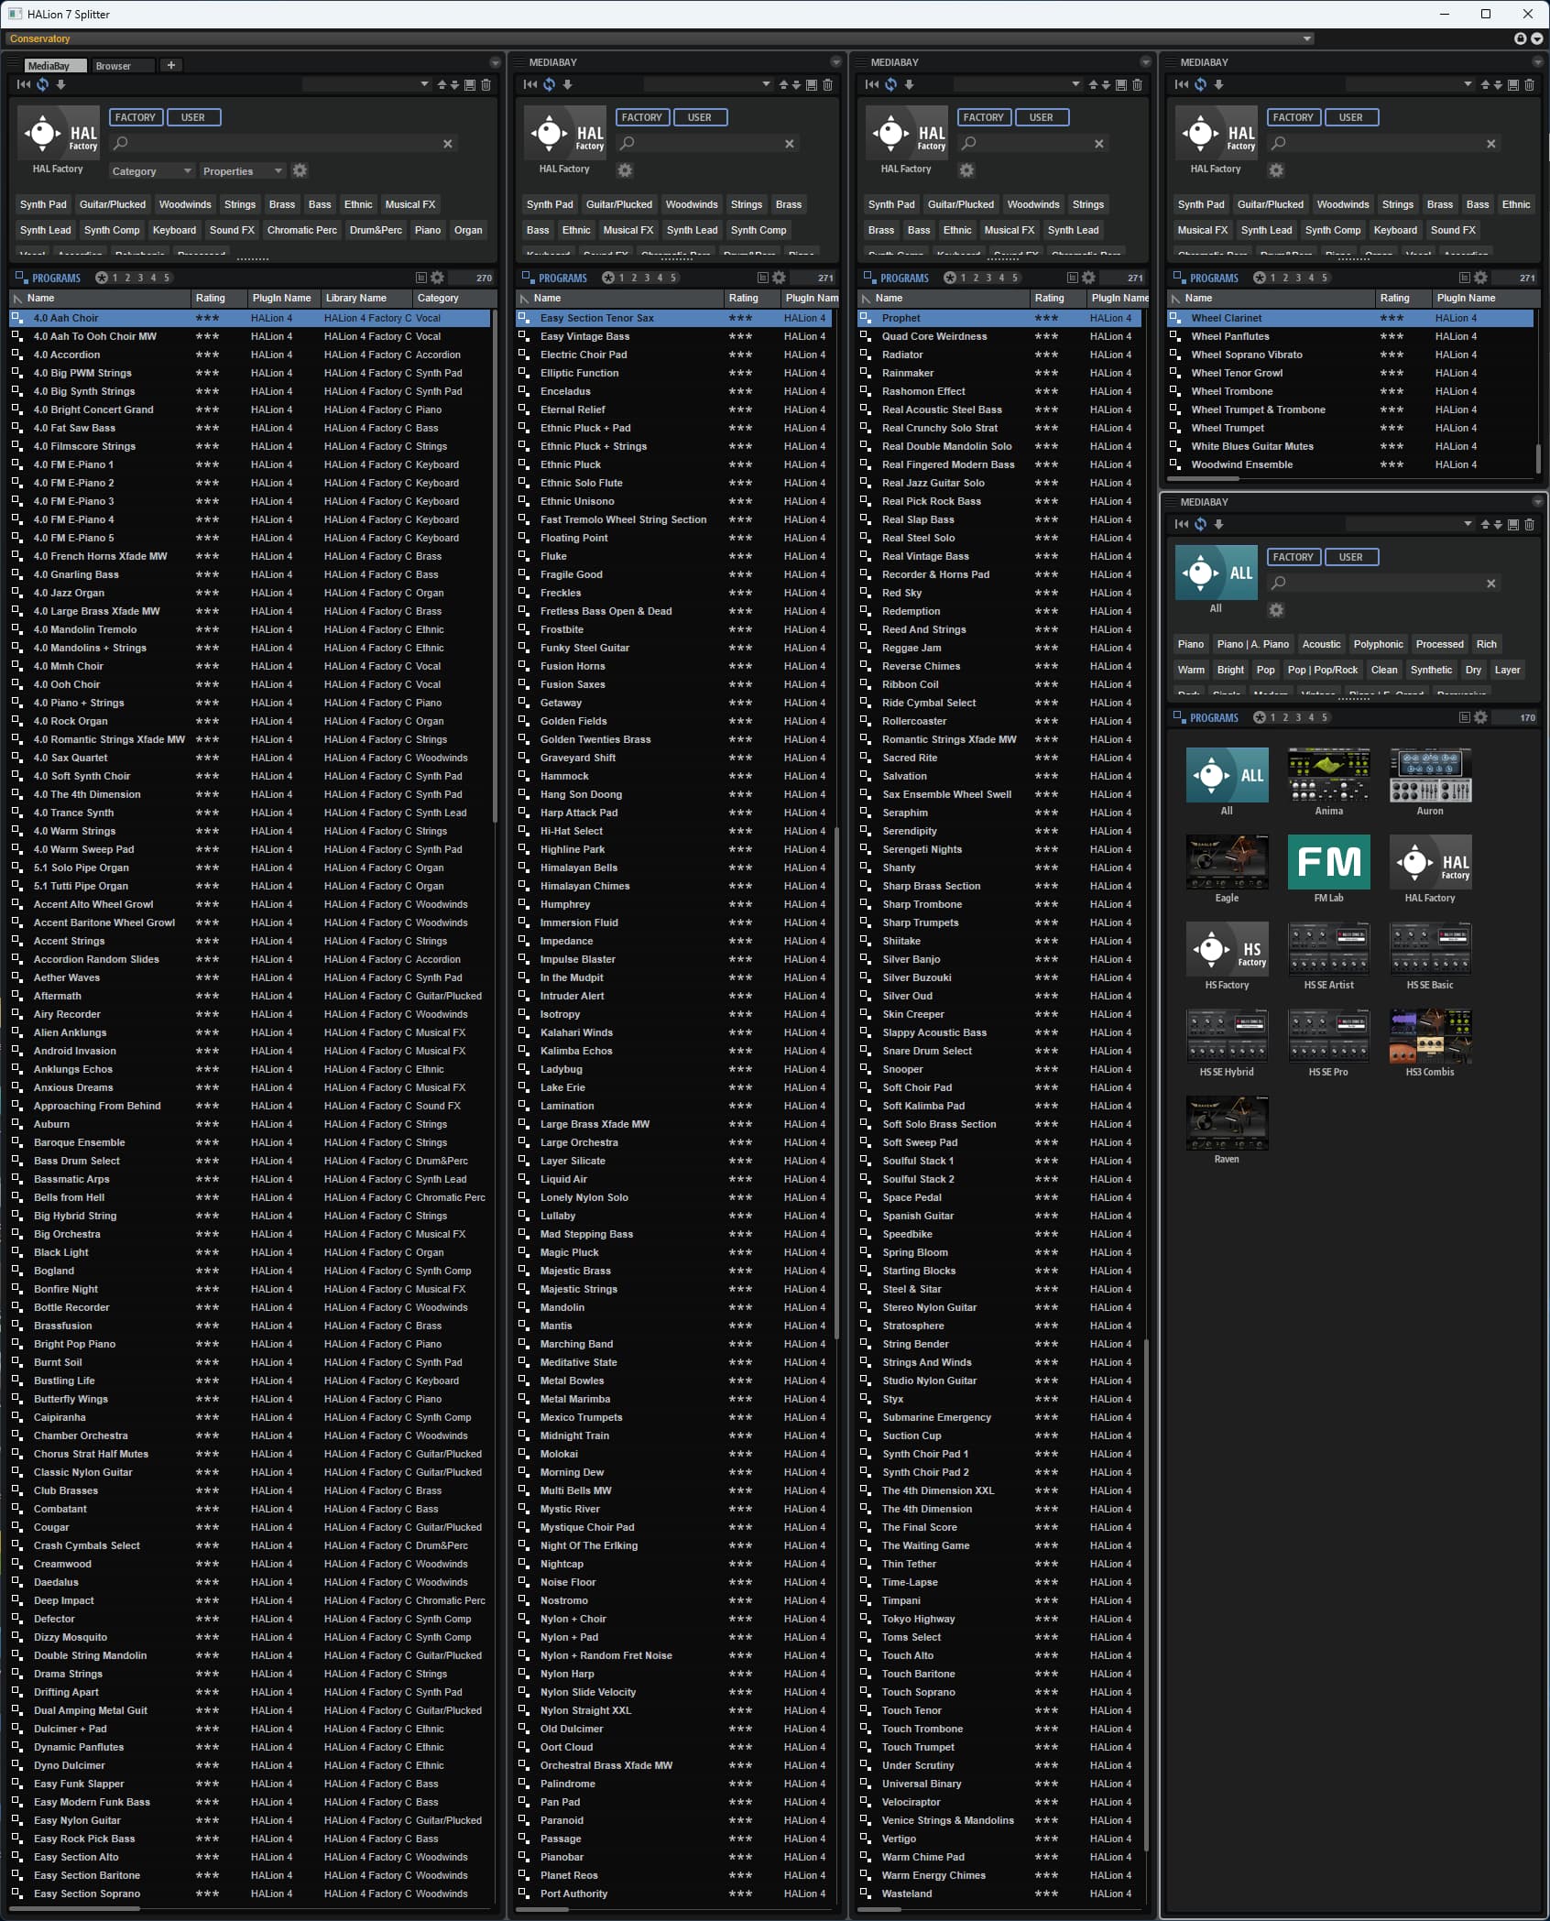Load previous preset in the 4.0 Aah Choir panel

point(442,85)
